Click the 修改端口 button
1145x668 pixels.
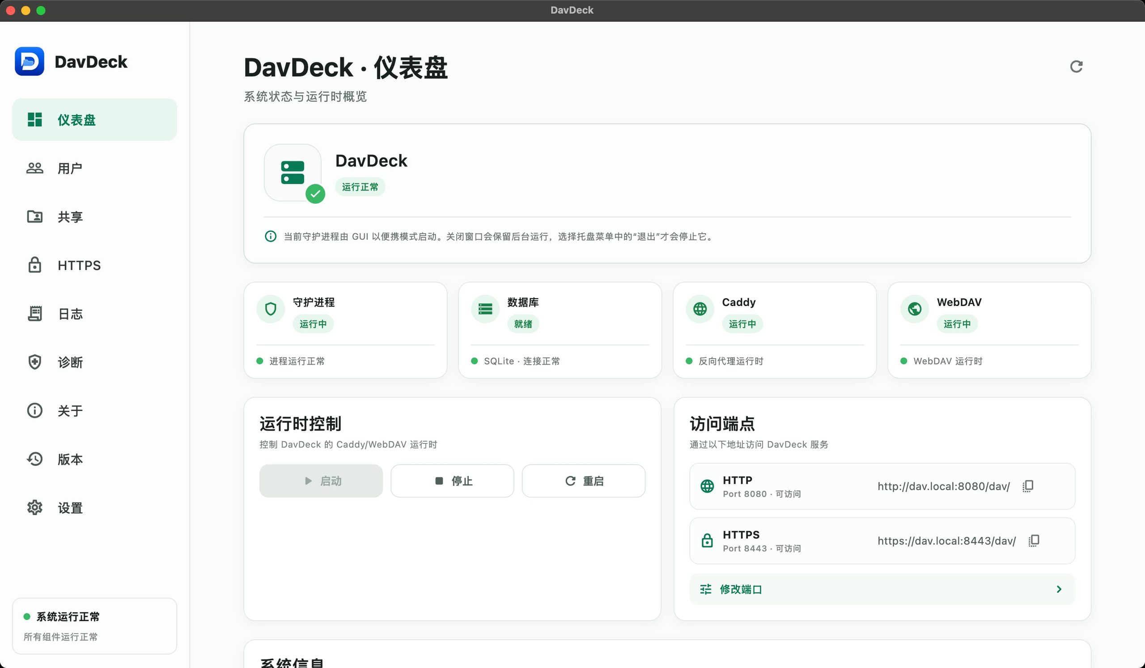click(882, 589)
